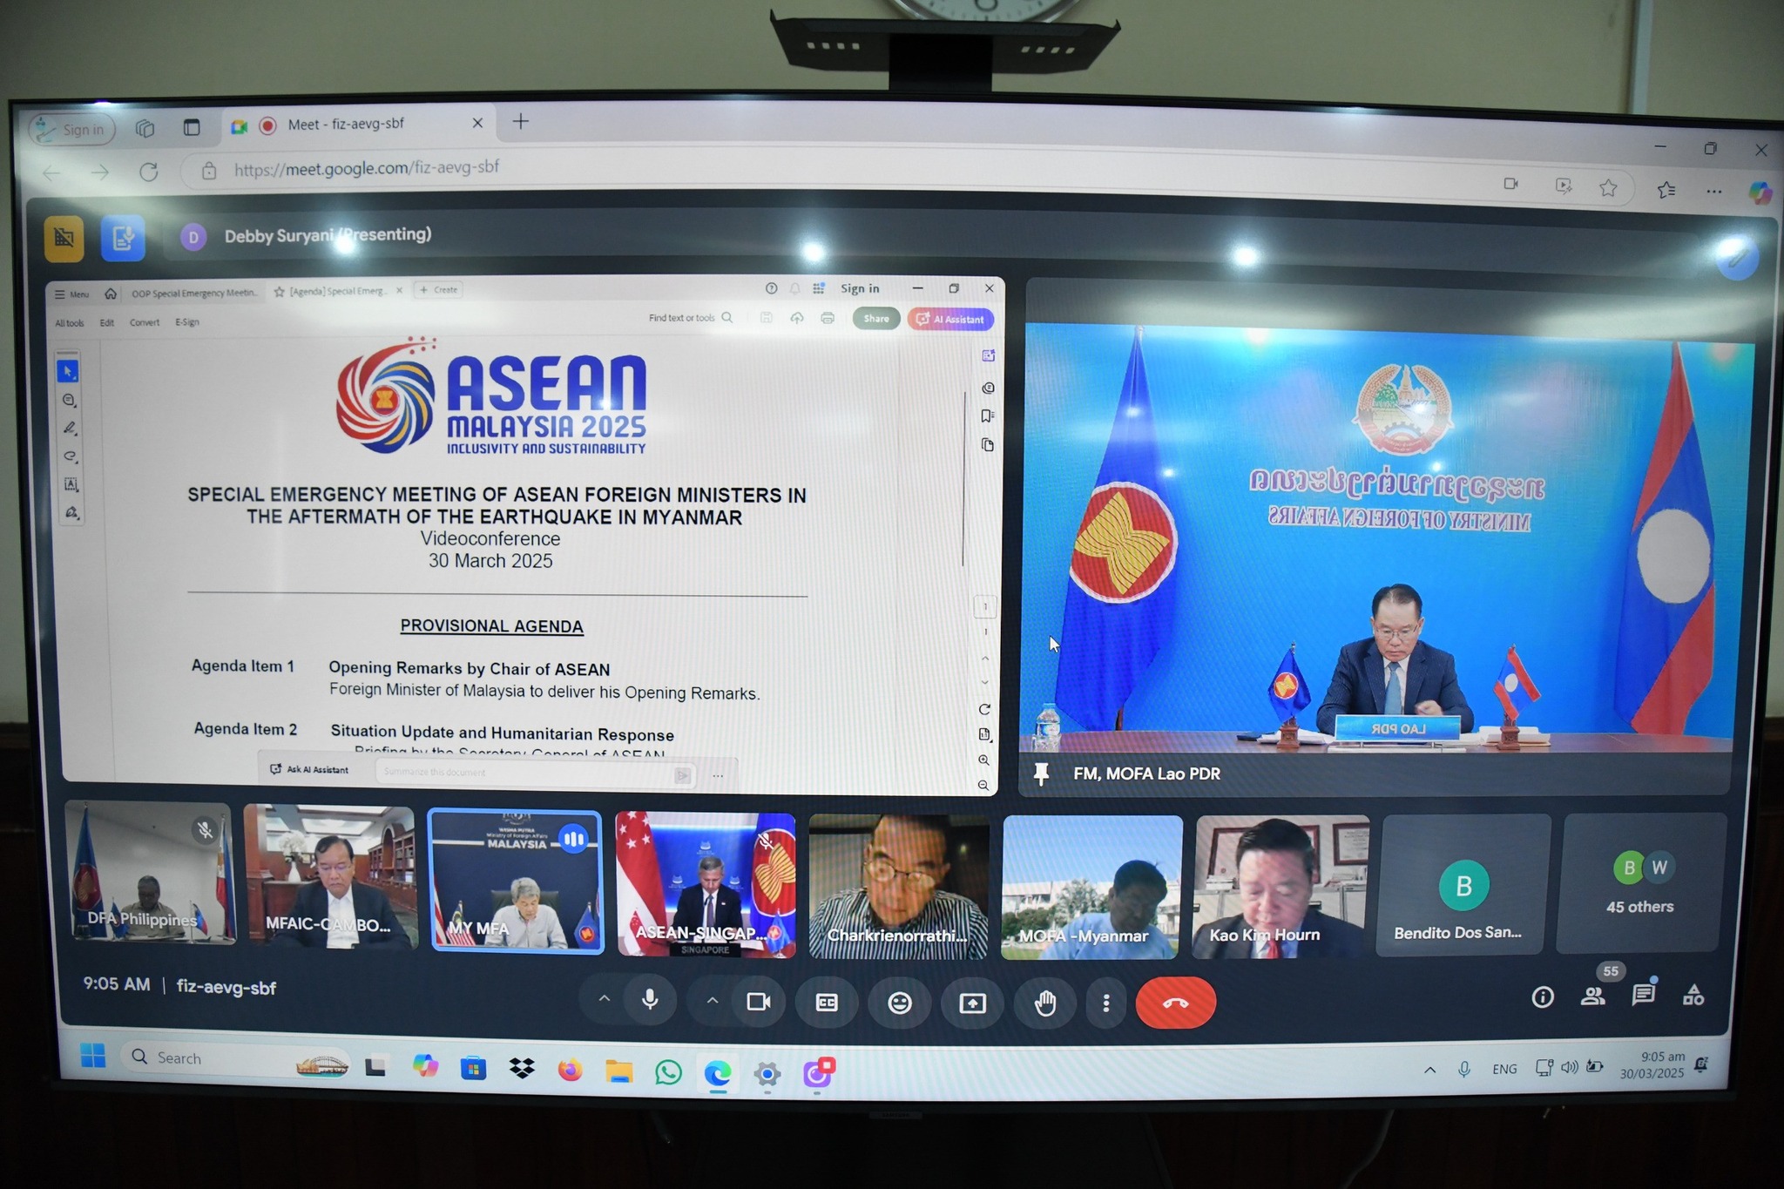Viewport: 1784px width, 1189px height.
Task: Click the 45 others participants tile
Action: click(x=1640, y=883)
